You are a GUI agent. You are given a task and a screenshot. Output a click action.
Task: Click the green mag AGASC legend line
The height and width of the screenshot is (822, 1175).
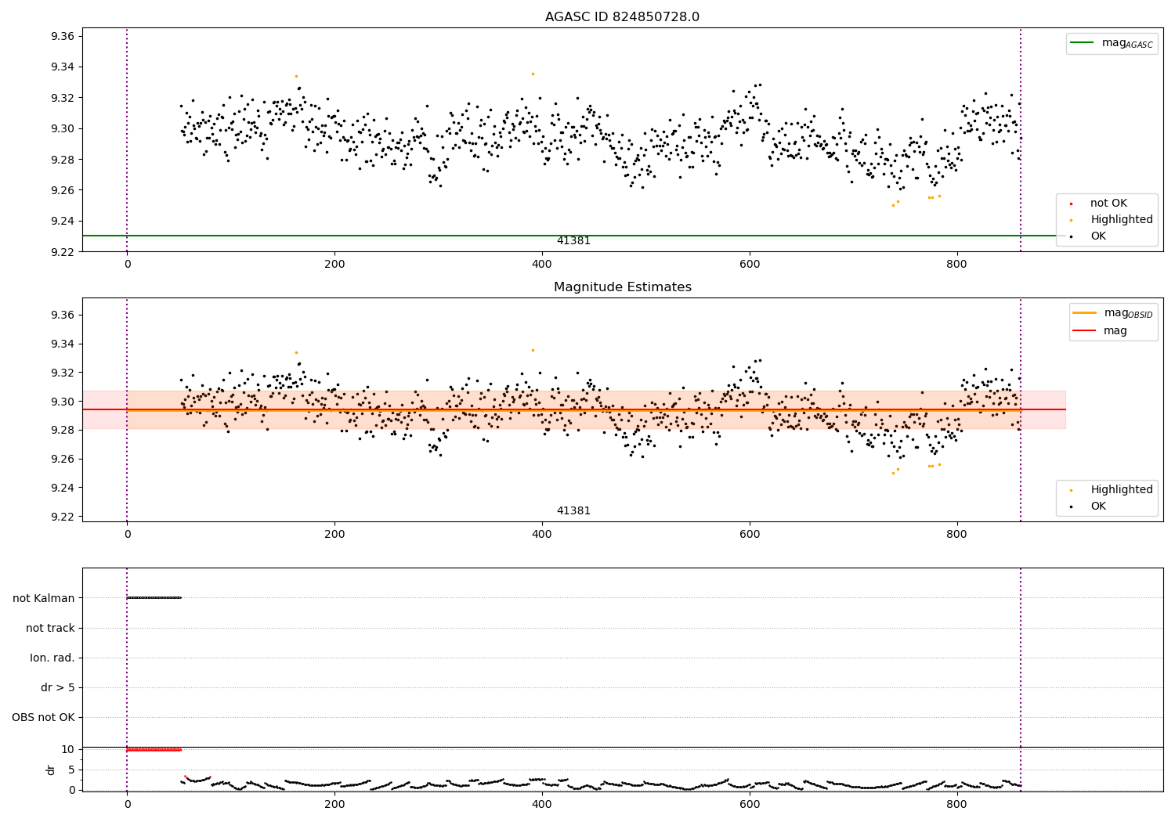point(1082,43)
